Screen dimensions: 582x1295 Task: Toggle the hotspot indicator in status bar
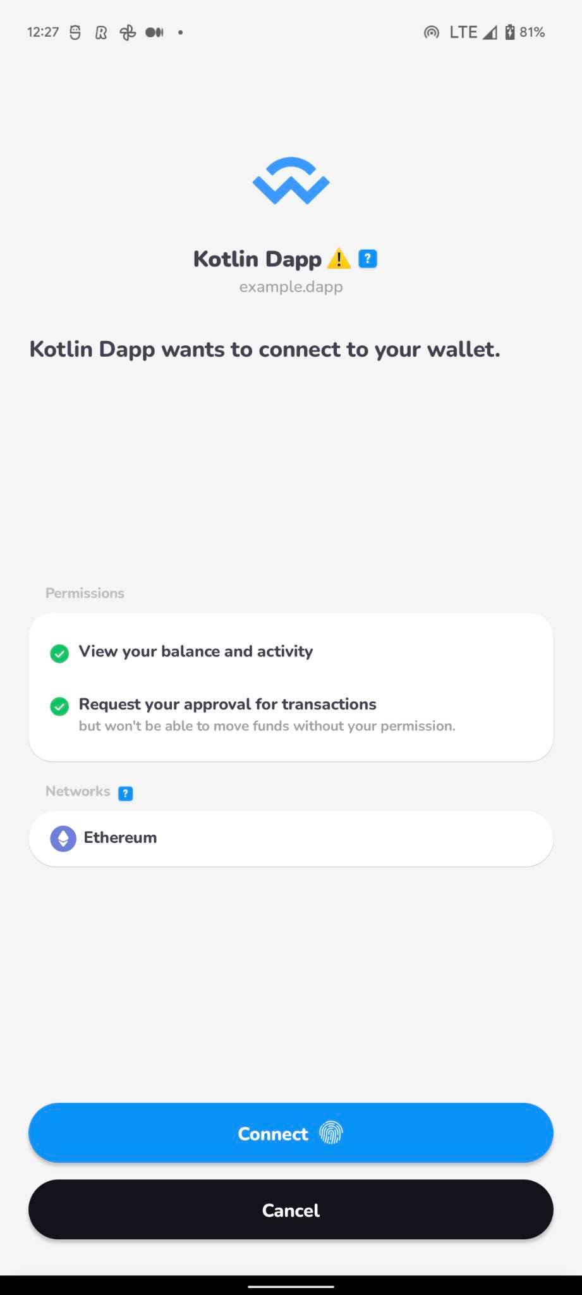(430, 32)
